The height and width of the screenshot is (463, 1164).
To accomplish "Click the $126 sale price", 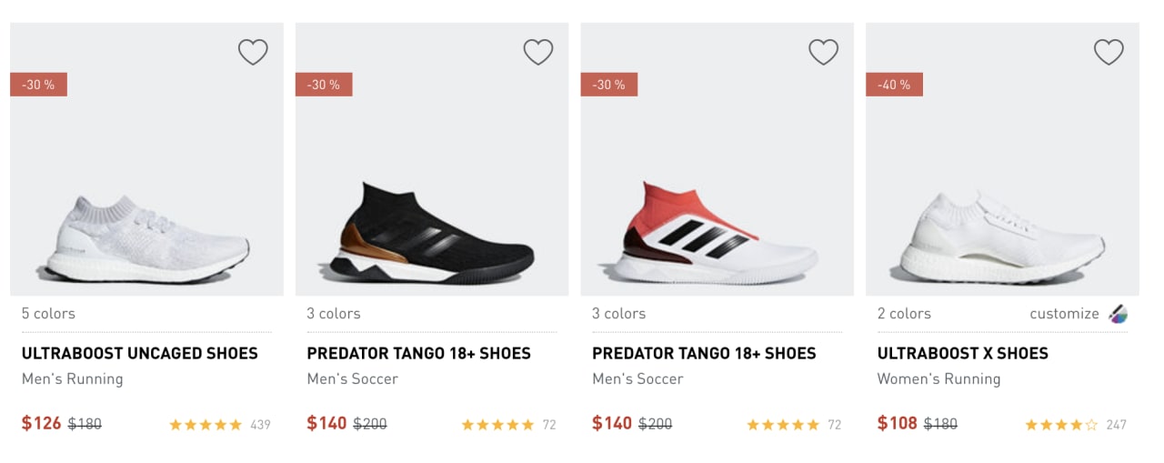I will point(41,423).
